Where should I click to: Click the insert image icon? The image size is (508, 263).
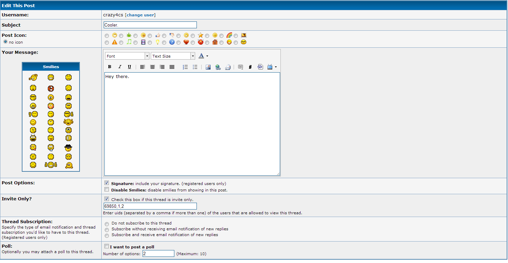[208, 67]
